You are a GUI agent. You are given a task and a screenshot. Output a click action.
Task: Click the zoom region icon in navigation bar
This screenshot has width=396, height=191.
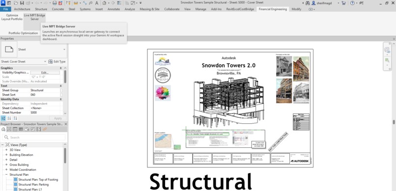click(x=387, y=60)
